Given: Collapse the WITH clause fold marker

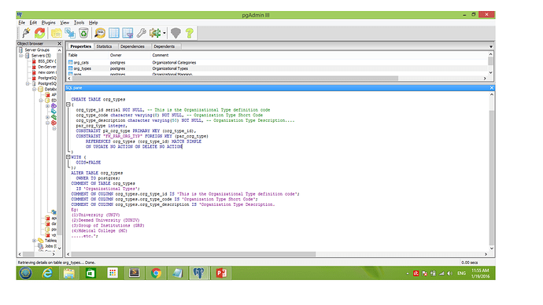Looking at the screenshot, I should 68,156.
